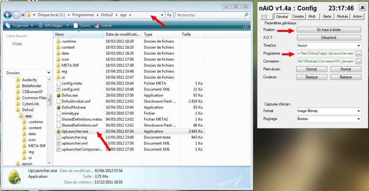Click the second Plein-écran Normal button
Screen dimensions: 369x191
(x=346, y=70)
